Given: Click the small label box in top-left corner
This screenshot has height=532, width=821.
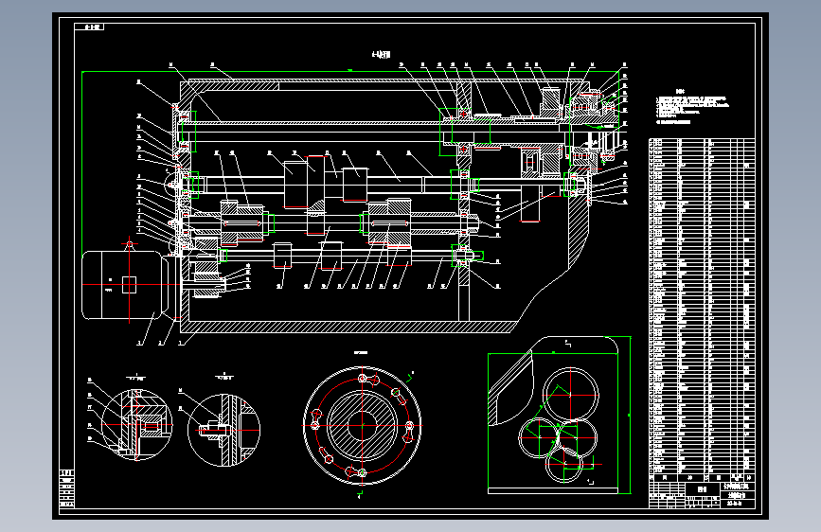Looking at the screenshot, I should (89, 27).
